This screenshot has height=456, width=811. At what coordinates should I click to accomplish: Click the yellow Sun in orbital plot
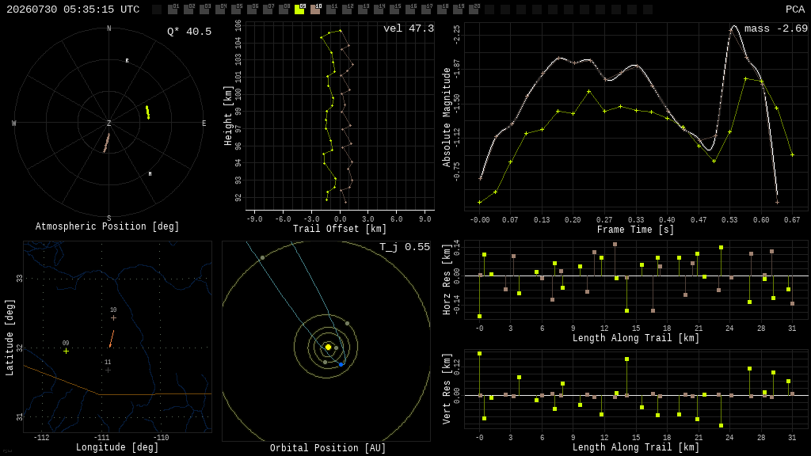328,347
